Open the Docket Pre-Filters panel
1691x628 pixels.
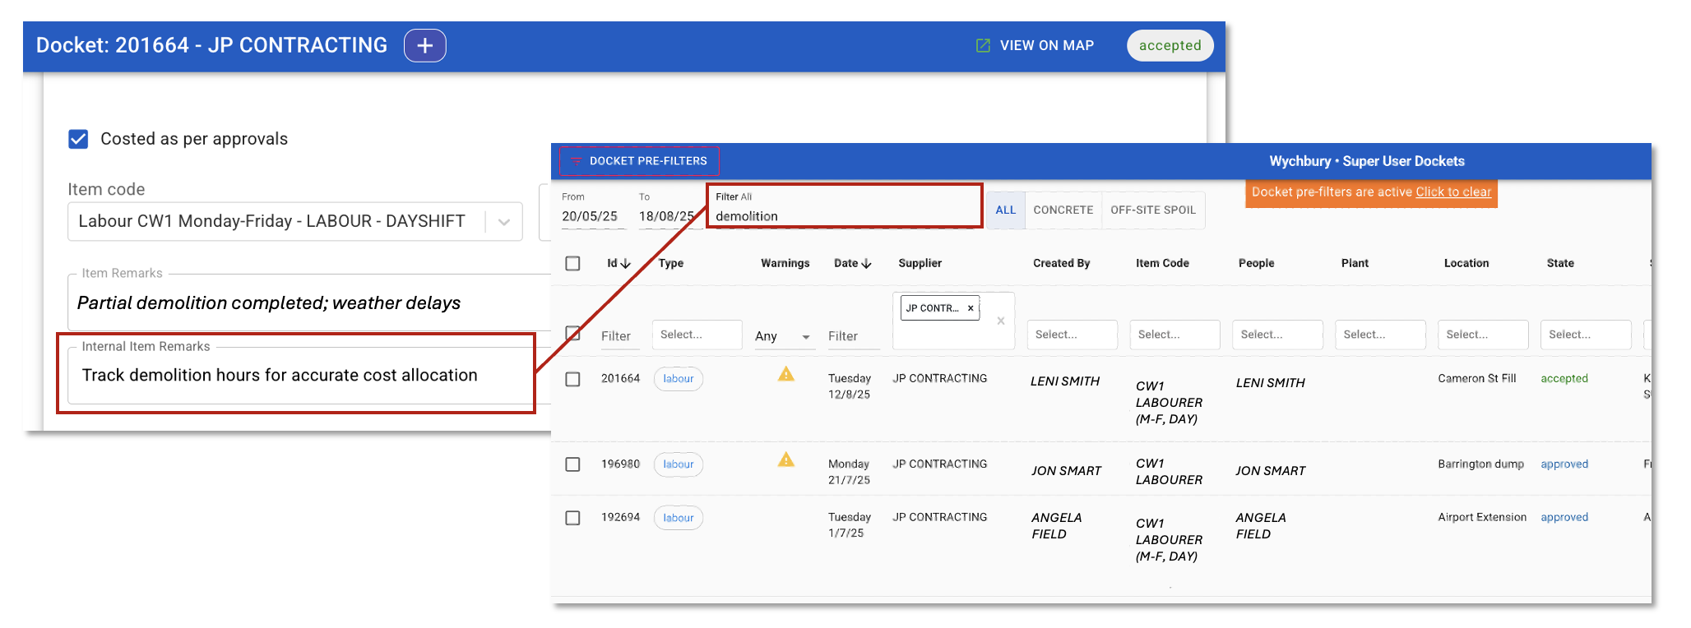[639, 161]
